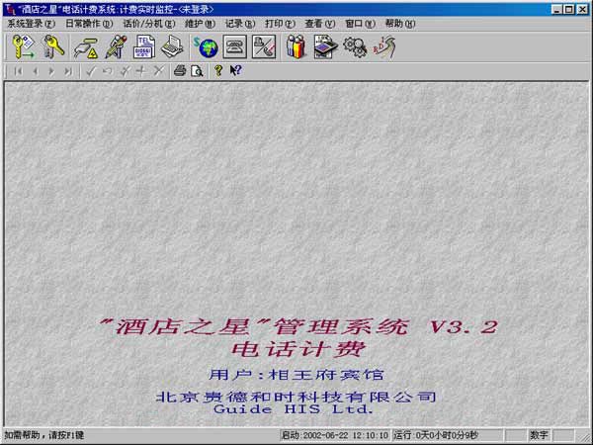Open the 记录 menu
Screen dimensions: 593x445
(x=240, y=24)
